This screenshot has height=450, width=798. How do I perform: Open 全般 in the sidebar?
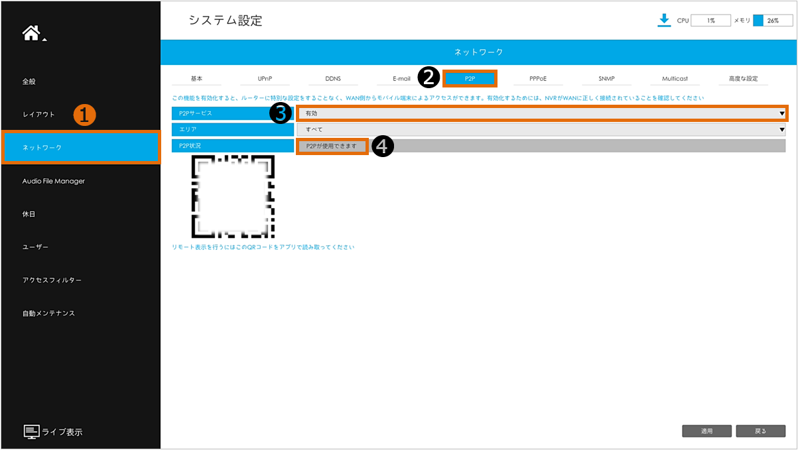click(29, 82)
